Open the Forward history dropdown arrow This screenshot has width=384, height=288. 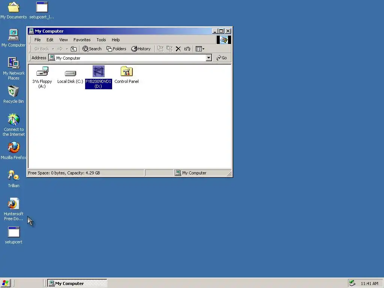(67, 49)
